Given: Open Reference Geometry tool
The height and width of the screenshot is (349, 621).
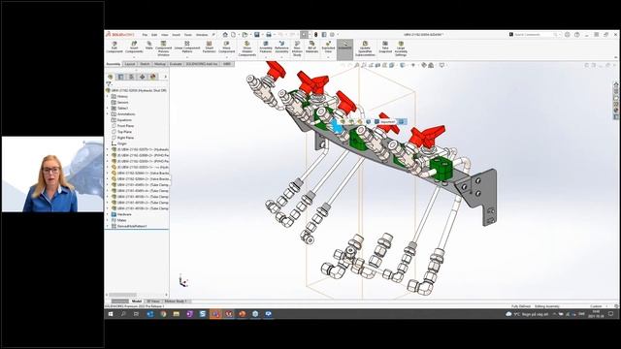Looking at the screenshot, I should 281,47.
